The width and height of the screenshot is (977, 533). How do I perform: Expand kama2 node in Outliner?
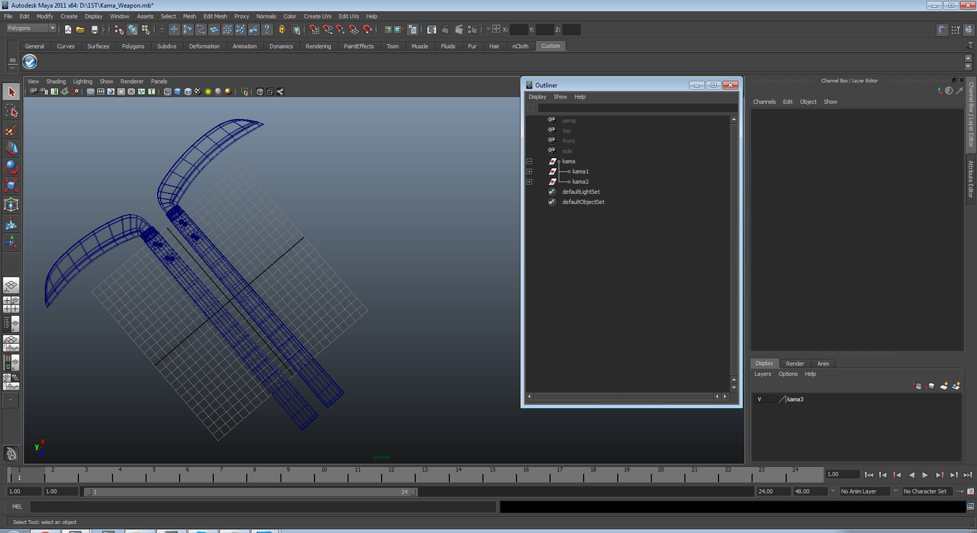(529, 182)
